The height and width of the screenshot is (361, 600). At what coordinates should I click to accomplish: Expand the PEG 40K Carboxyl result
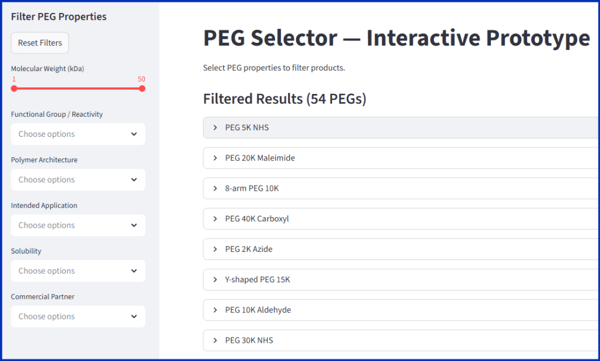coord(257,219)
